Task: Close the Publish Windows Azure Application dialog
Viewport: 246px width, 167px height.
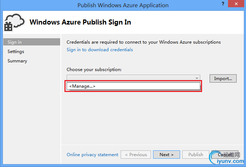Action: (x=236, y=4)
